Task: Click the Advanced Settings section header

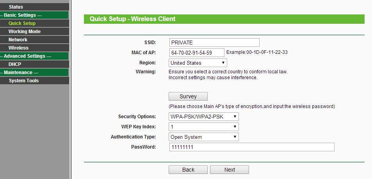Action: click(34, 56)
